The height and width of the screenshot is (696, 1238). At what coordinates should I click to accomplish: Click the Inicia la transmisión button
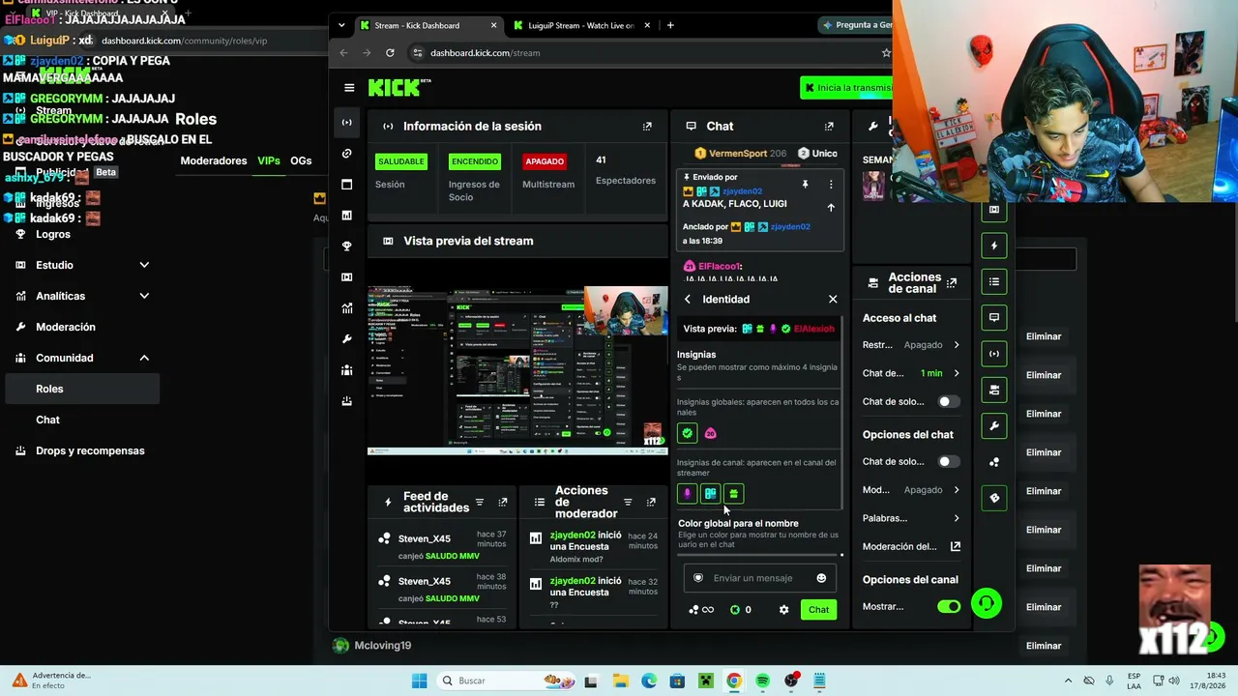(x=847, y=88)
